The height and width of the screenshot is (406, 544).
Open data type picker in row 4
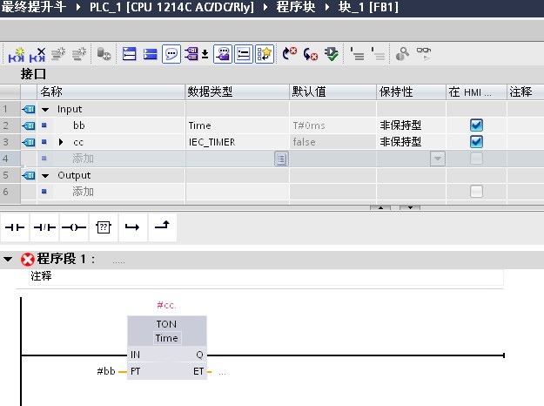[x=281, y=159]
